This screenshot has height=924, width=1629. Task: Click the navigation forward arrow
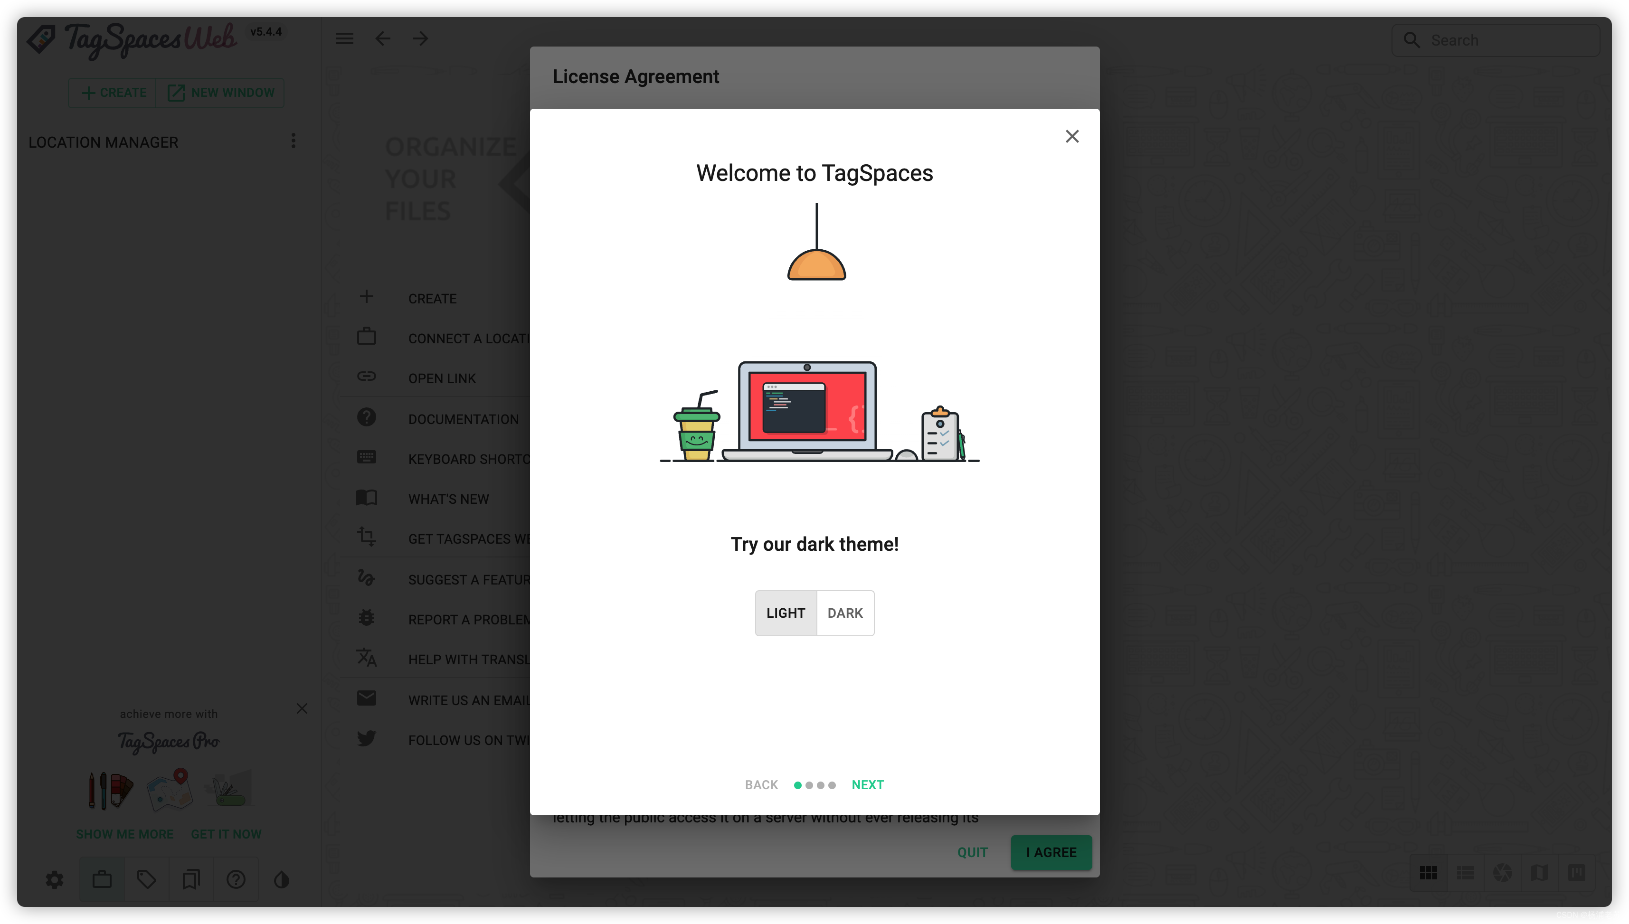tap(421, 38)
